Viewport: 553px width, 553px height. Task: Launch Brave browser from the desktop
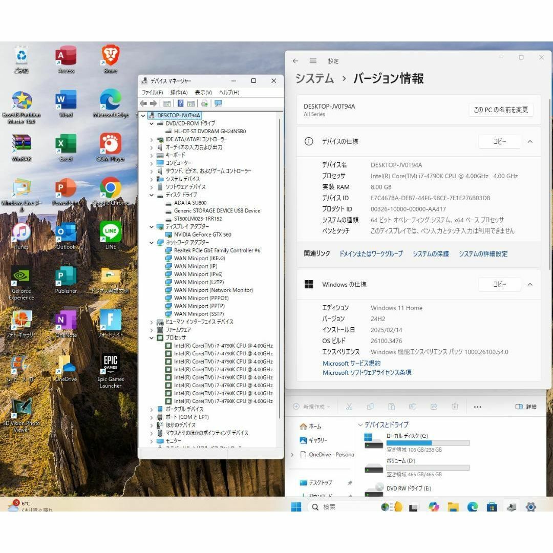click(111, 59)
